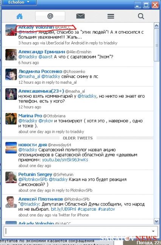Open direct messages envelope icon

(80, 16)
